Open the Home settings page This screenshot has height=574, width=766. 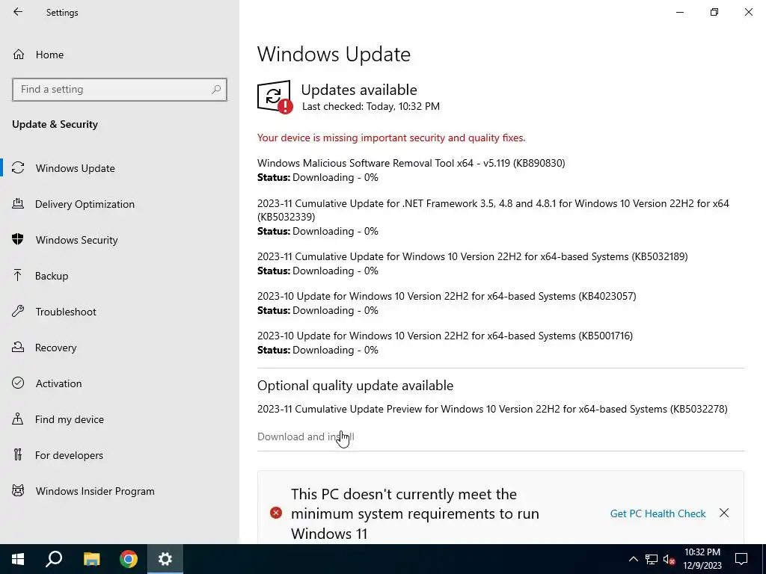(x=49, y=55)
